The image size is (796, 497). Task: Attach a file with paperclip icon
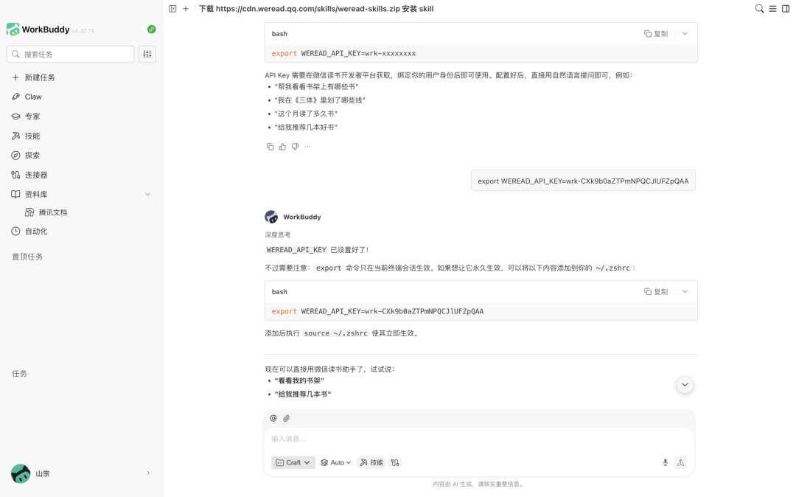(x=287, y=418)
